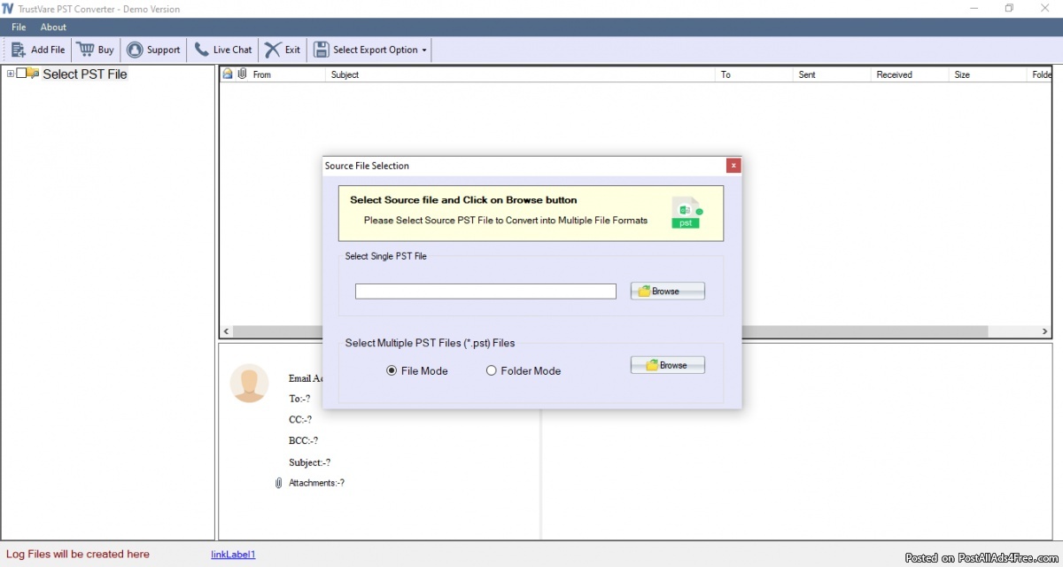
Task: Close the Source File Selection dialog
Action: pos(733,166)
